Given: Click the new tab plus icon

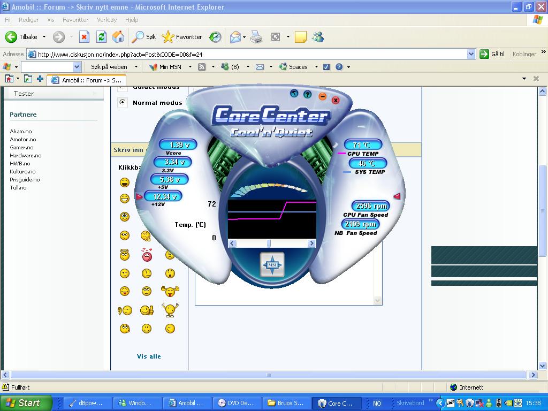Looking at the screenshot, I should click(40, 79).
